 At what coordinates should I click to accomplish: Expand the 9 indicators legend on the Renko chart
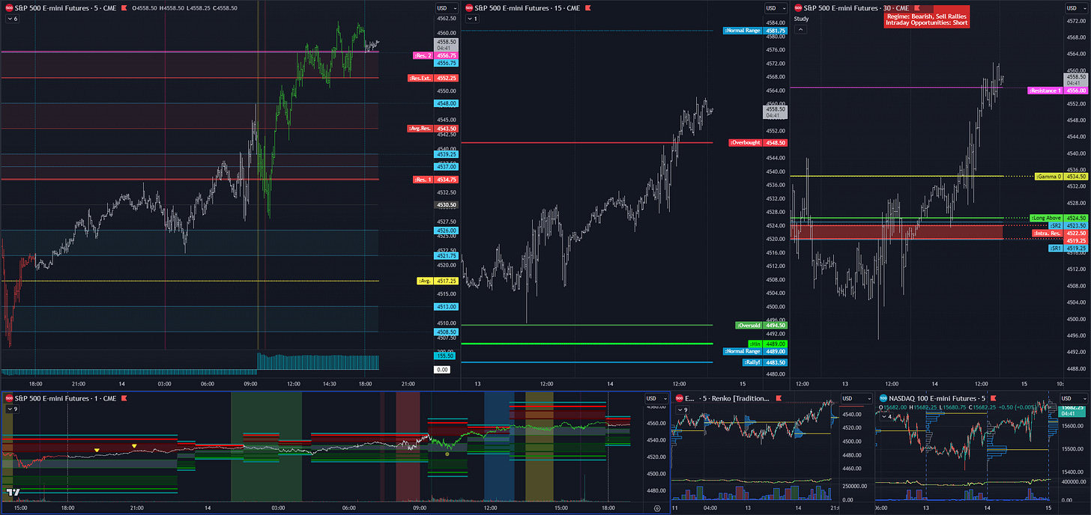683,409
